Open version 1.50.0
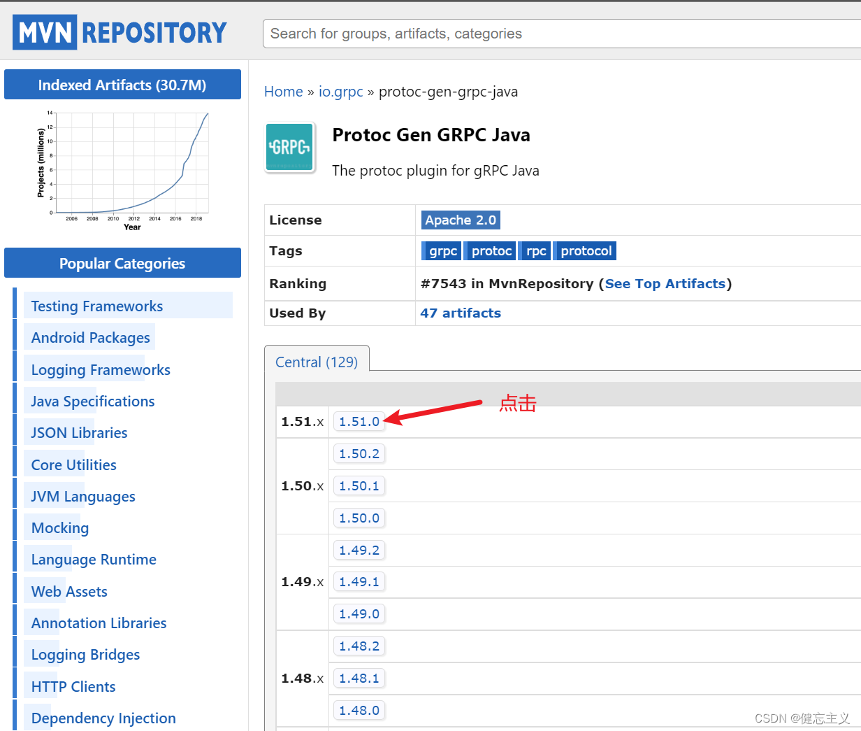The height and width of the screenshot is (731, 861). pyautogui.click(x=359, y=518)
